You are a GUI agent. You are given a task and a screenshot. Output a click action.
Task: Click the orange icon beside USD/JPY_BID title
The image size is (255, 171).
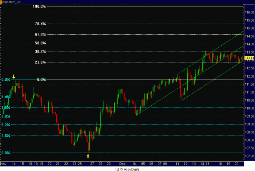(x=1, y=2)
